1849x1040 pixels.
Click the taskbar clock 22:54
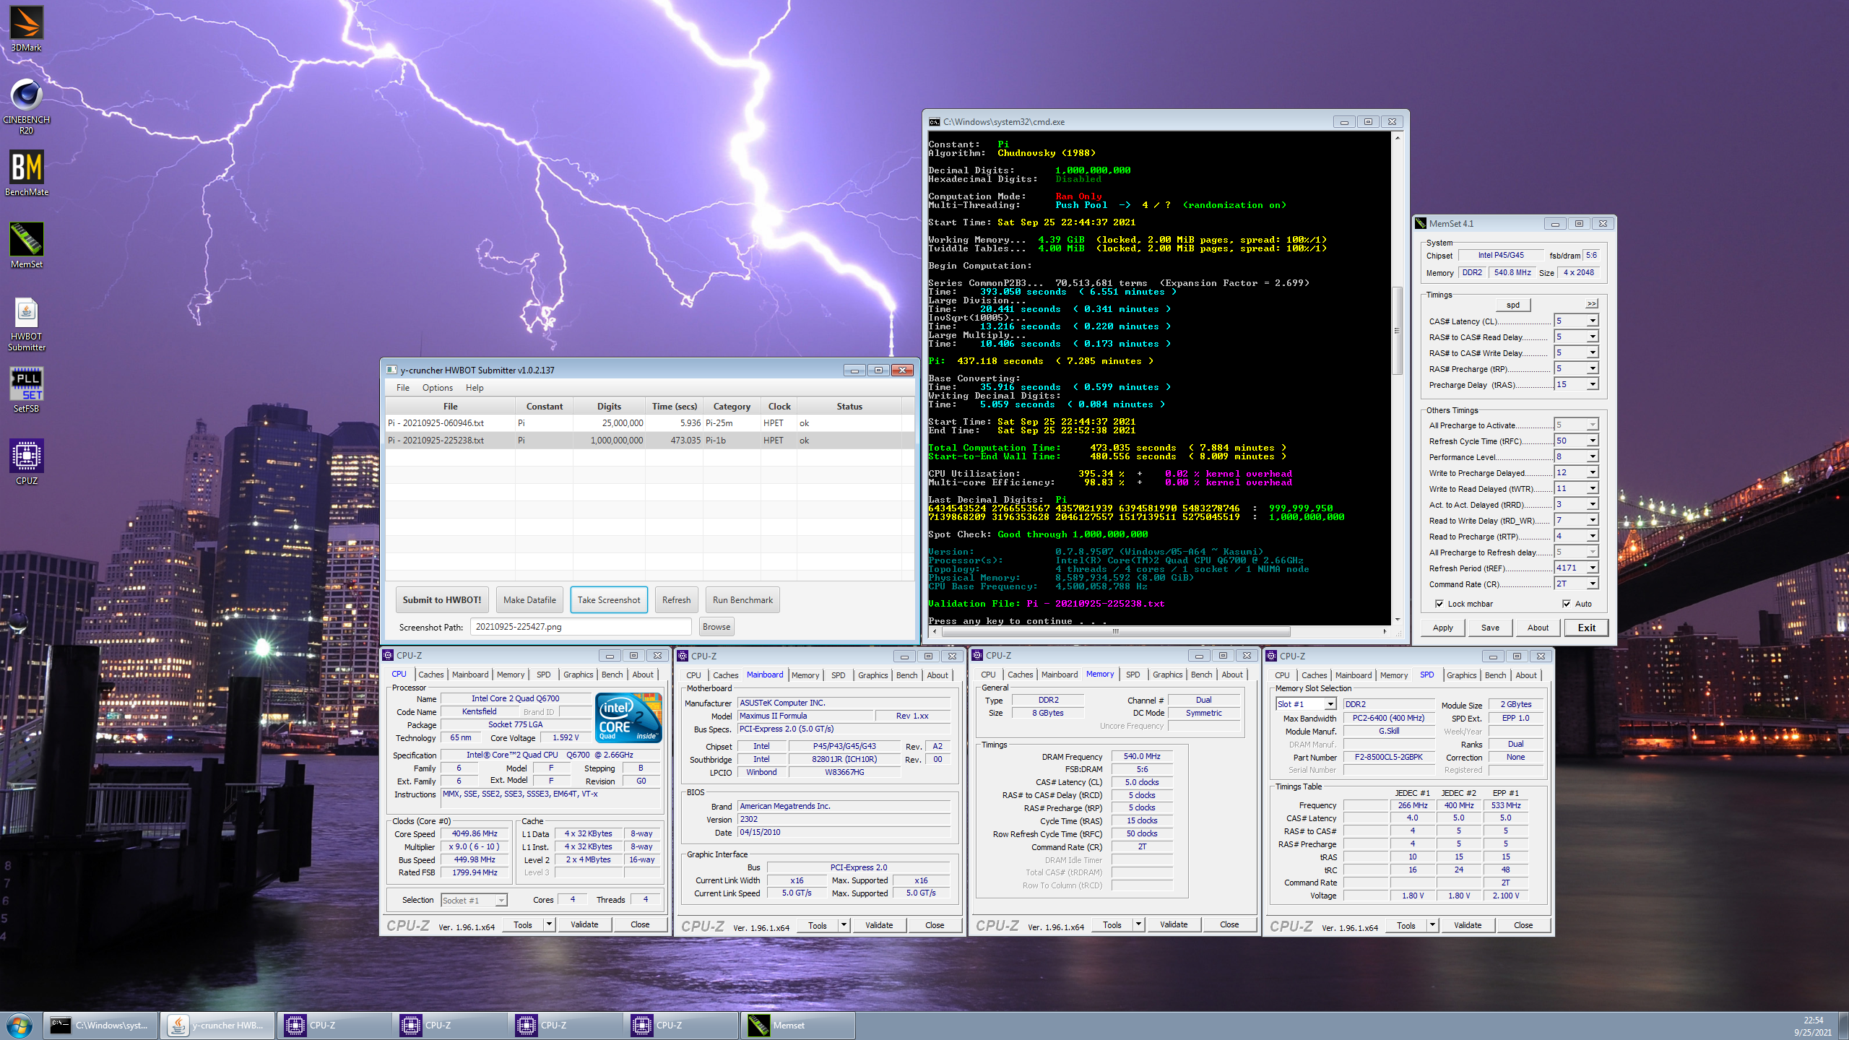point(1813,1020)
